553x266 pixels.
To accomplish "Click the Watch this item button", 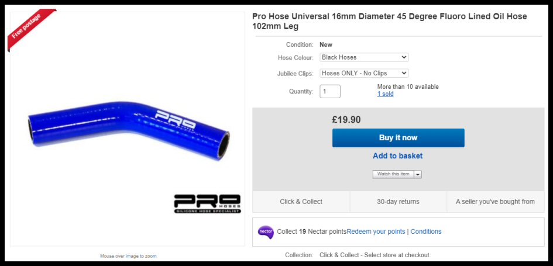I will tap(393, 174).
